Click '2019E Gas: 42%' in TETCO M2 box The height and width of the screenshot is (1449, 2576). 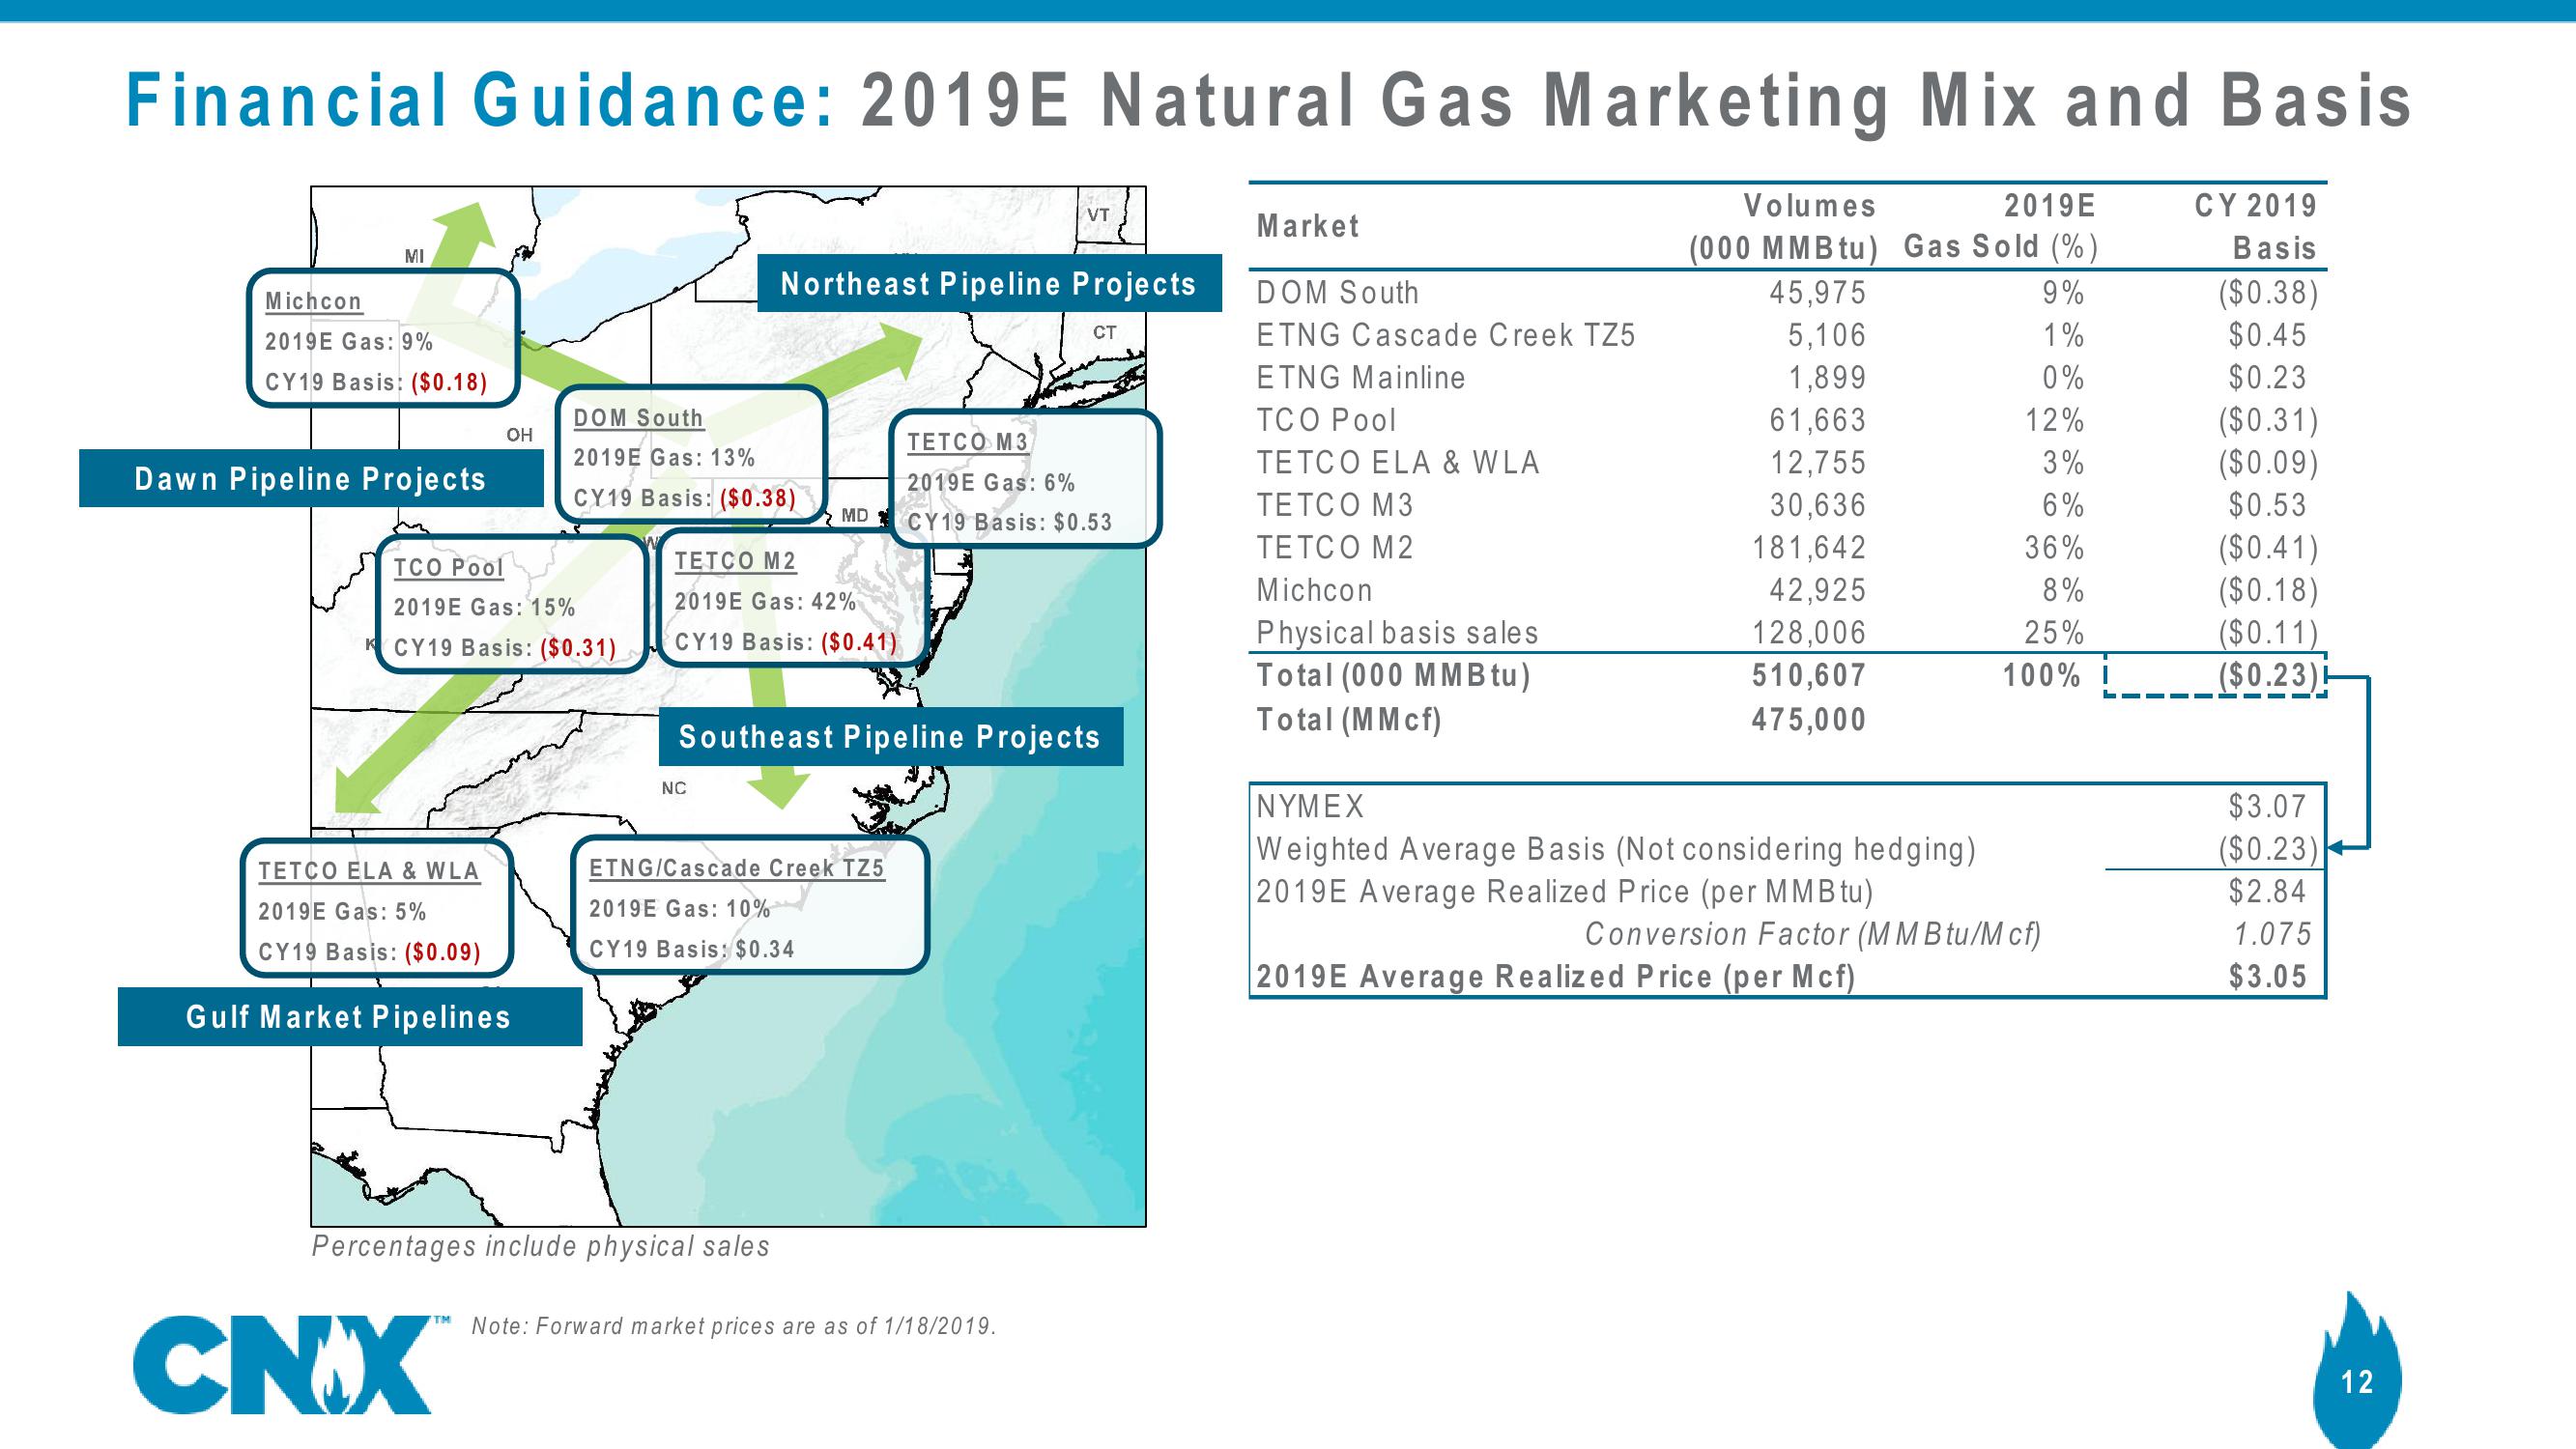pyautogui.click(x=765, y=601)
